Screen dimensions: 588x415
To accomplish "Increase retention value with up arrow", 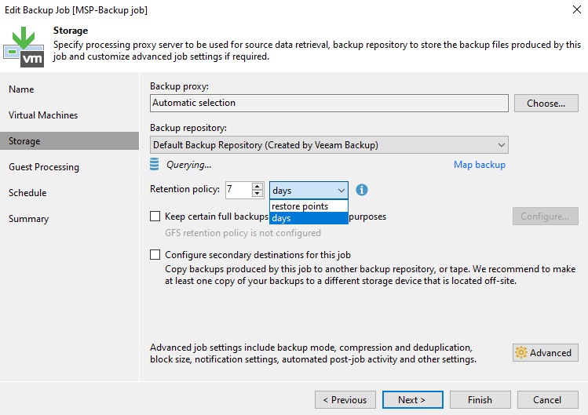I will 257,187.
